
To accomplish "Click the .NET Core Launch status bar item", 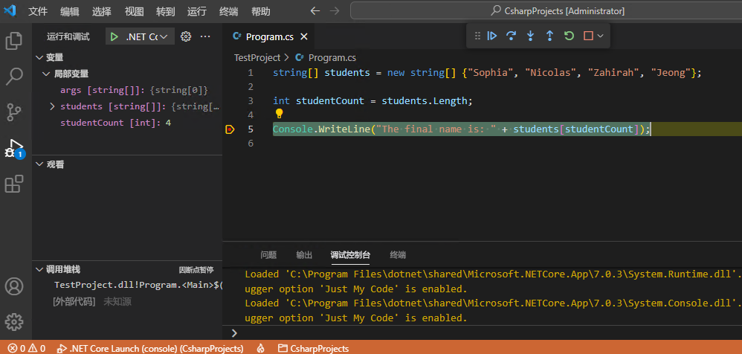I will point(150,349).
